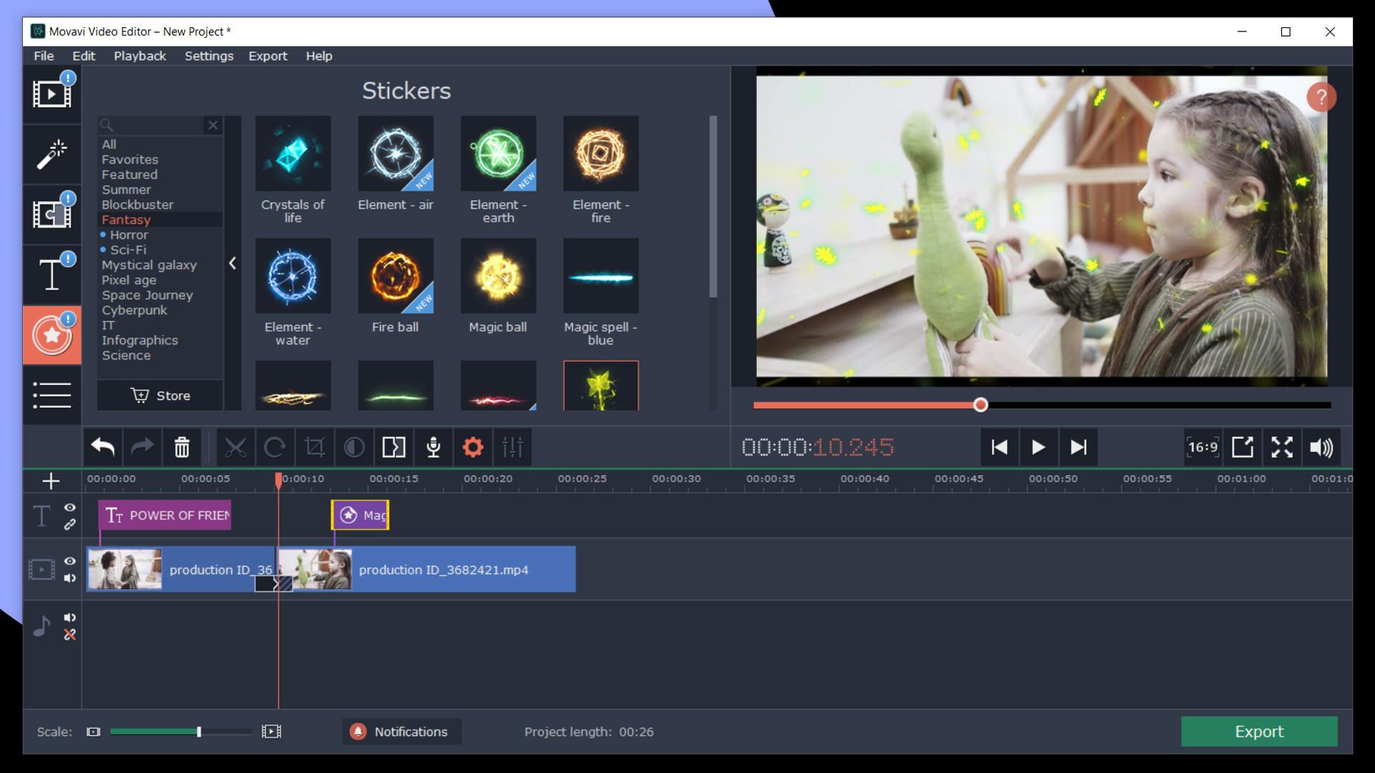Open the 16:9 aspect ratio selector
This screenshot has width=1375, height=773.
[x=1202, y=447]
